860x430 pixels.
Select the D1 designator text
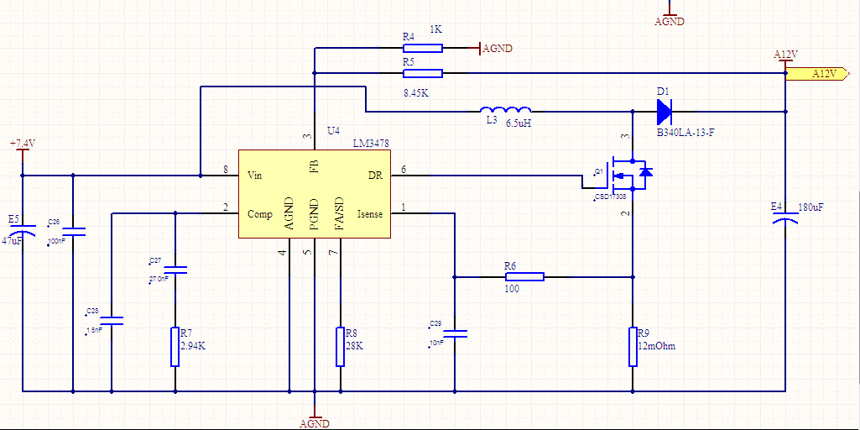tap(663, 92)
